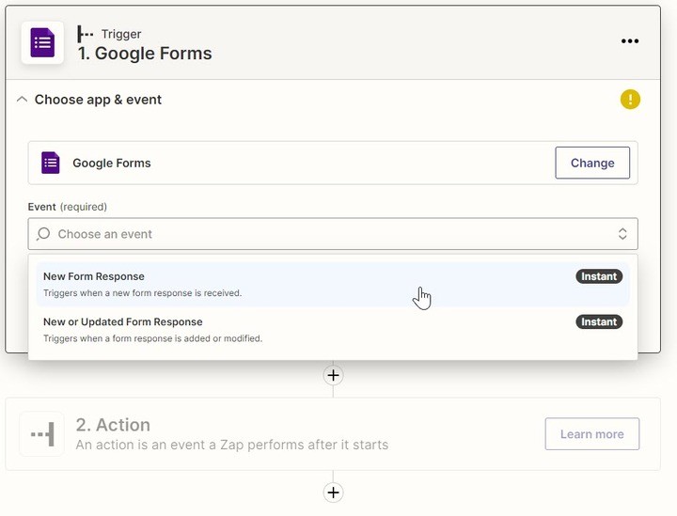Select the New Form Response event
This screenshot has width=677, height=516.
pos(333,285)
